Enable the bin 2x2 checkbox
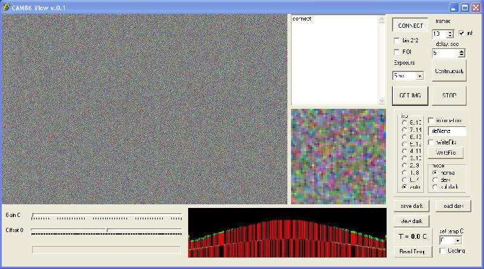 coord(397,41)
